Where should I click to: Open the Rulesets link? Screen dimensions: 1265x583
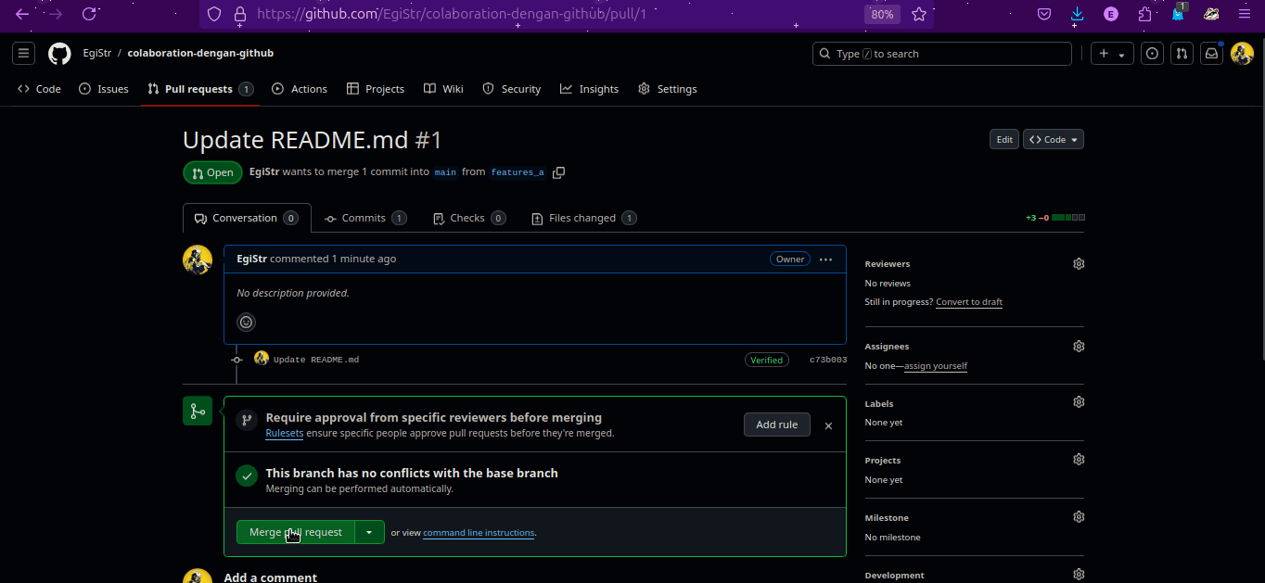click(285, 433)
